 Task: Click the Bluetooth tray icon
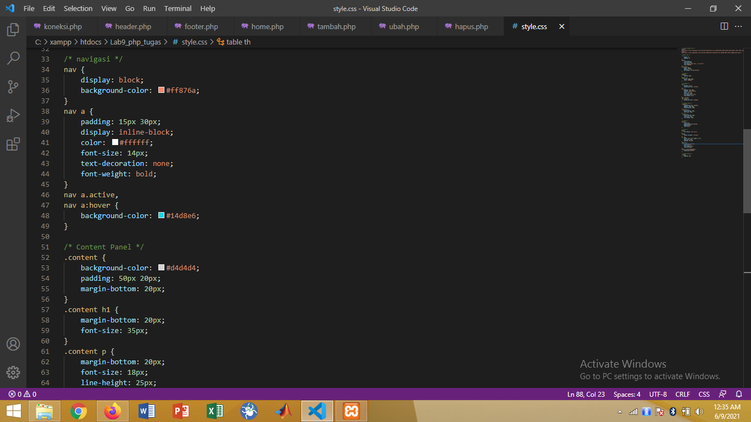(673, 412)
